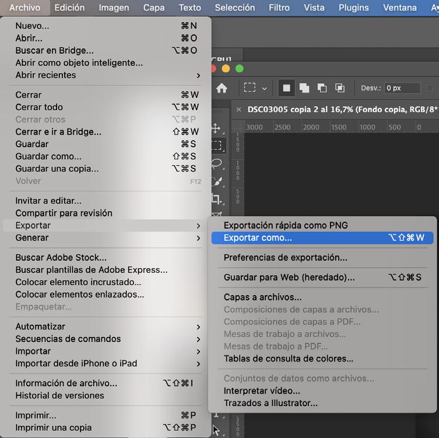439x438 pixels.
Task: Open the Ventana menu
Action: [400, 8]
